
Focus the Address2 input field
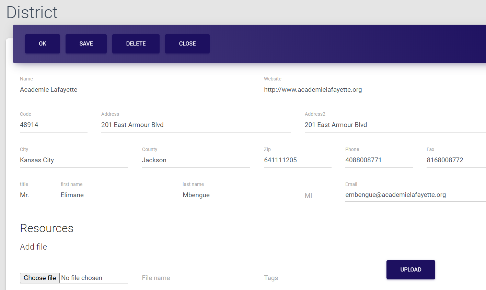tap(395, 125)
